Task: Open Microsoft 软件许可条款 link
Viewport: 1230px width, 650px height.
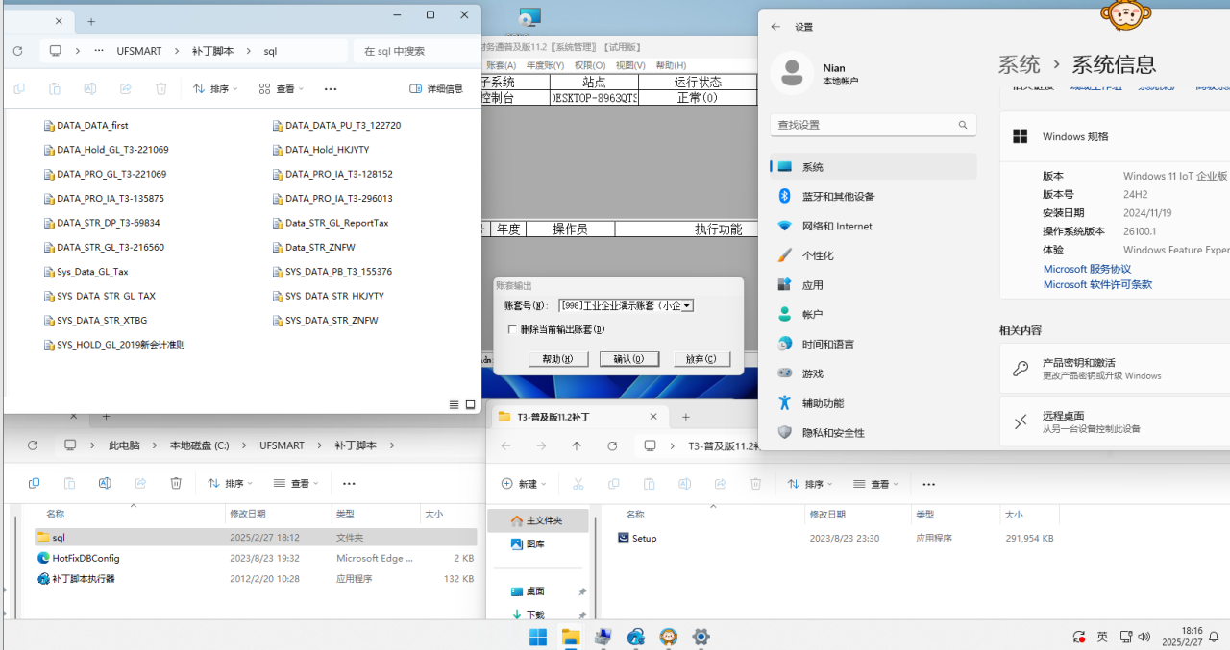Action: pyautogui.click(x=1097, y=284)
